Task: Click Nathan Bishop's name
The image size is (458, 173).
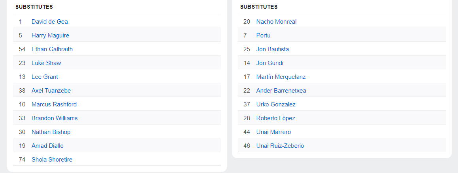Action: (51, 132)
